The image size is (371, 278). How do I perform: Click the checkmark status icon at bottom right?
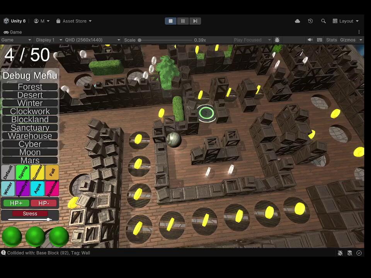coord(359,253)
